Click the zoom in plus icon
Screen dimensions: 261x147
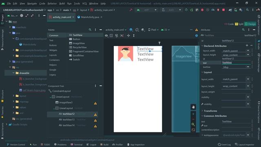193,114
